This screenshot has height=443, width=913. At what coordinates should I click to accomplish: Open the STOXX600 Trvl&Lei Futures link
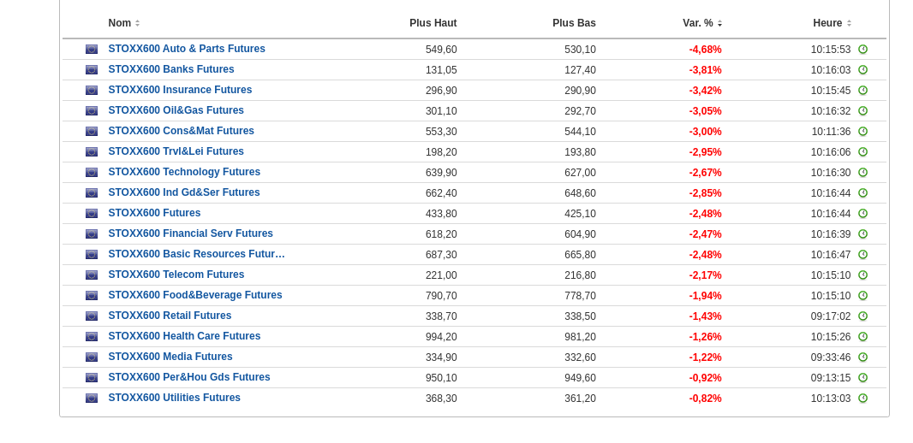point(176,151)
